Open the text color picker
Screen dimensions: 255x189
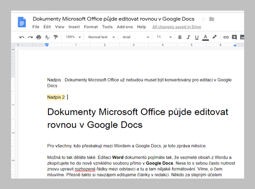tap(206, 37)
